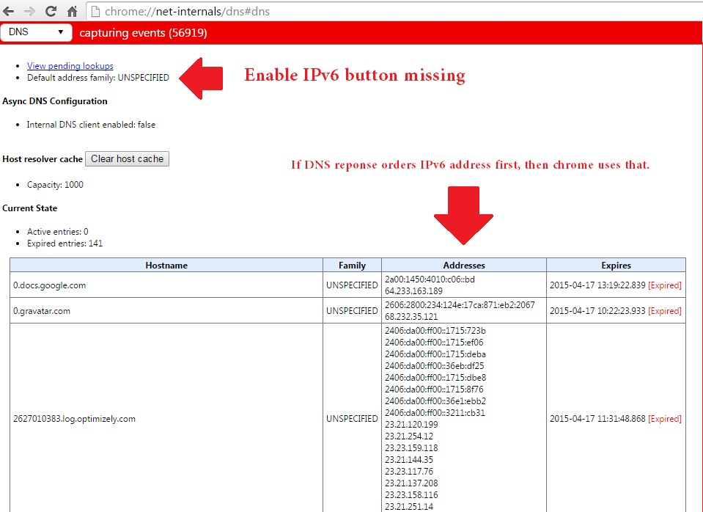
Task: Select the Hostname column header
Action: [x=166, y=265]
